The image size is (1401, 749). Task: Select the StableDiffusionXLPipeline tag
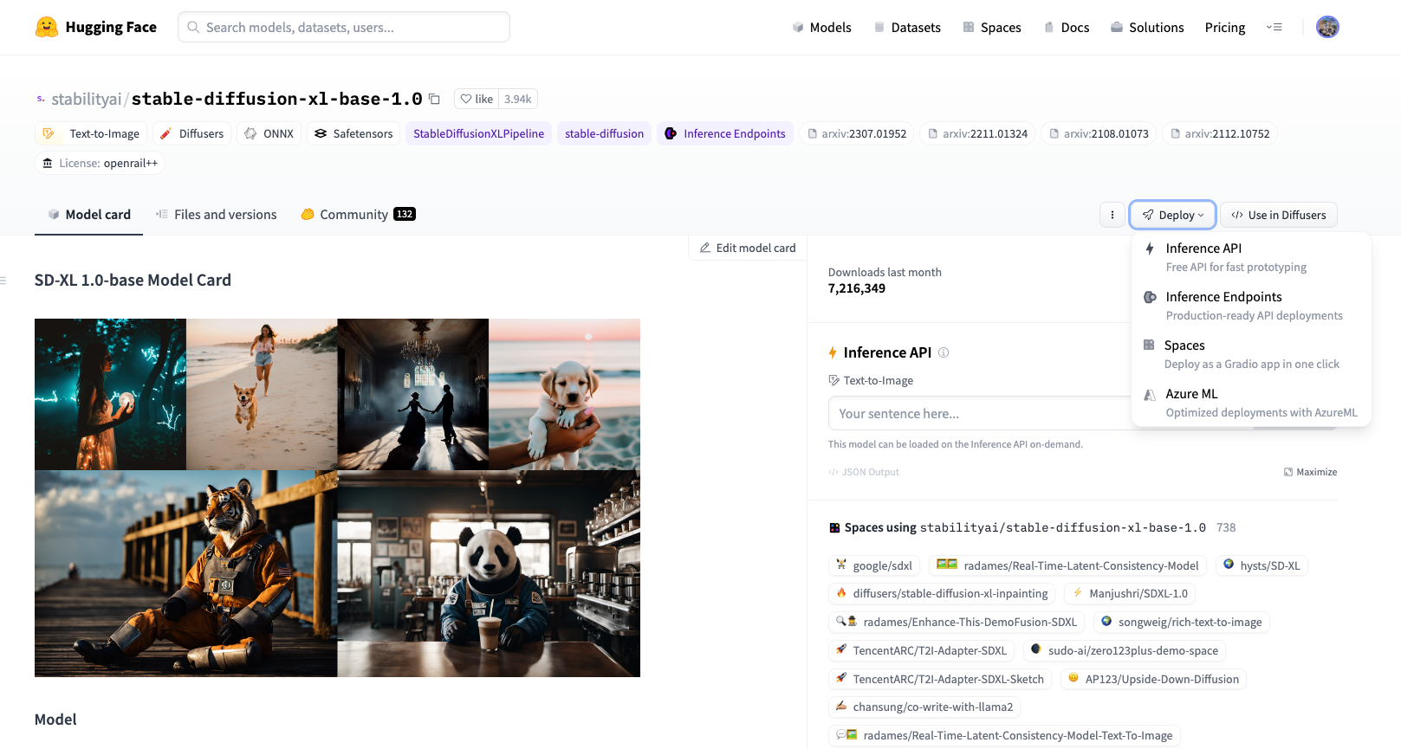[x=478, y=133]
